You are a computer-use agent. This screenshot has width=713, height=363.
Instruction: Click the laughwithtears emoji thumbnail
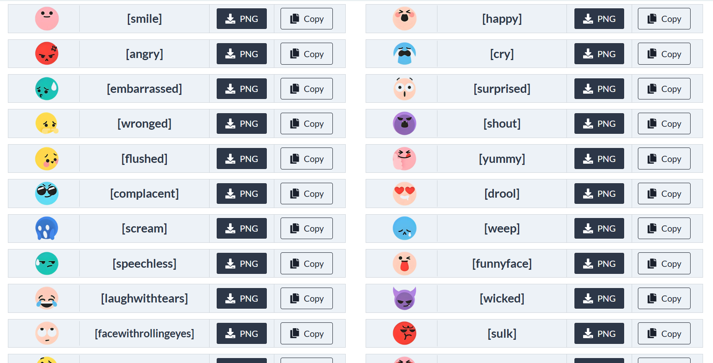click(47, 298)
